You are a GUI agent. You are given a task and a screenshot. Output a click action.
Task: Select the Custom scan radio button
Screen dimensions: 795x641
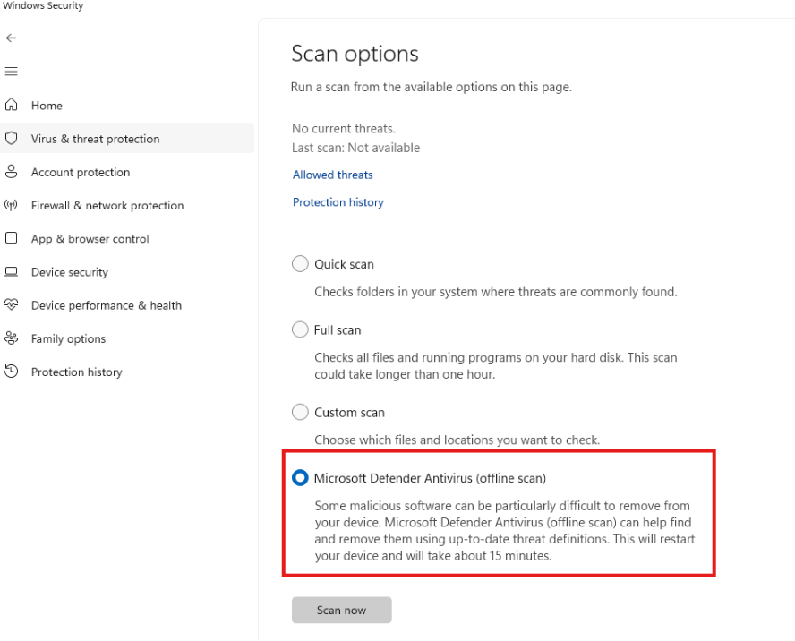[x=300, y=412]
